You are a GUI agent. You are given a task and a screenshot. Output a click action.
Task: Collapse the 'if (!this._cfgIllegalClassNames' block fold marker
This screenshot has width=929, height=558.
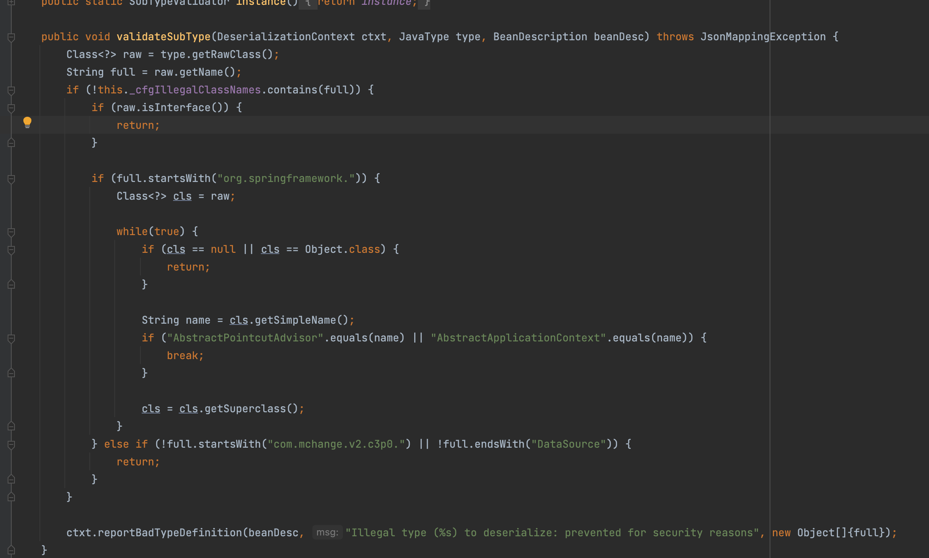(11, 91)
